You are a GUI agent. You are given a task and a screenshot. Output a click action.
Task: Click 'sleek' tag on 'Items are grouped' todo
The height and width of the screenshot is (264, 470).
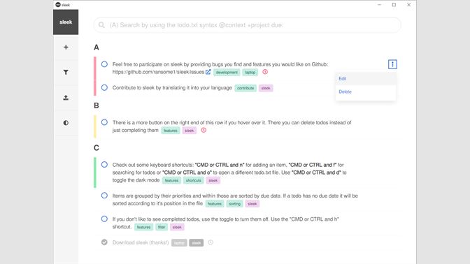[x=252, y=204]
